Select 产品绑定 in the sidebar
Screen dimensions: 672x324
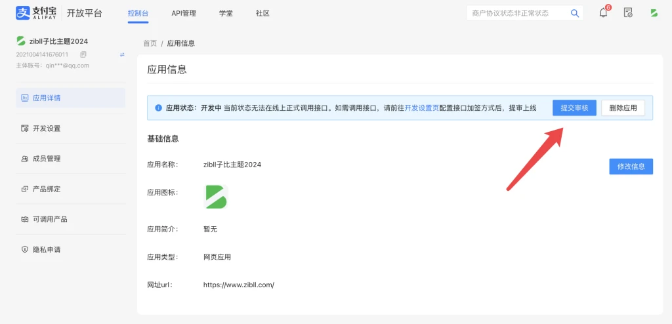(x=47, y=189)
